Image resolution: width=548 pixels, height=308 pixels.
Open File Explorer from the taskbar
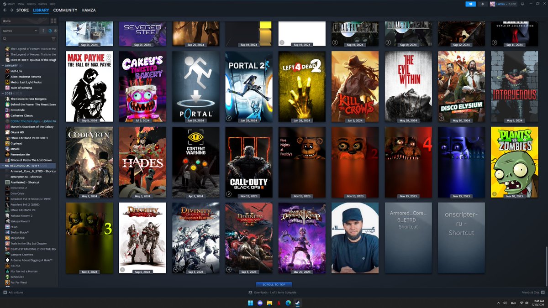[269, 303]
